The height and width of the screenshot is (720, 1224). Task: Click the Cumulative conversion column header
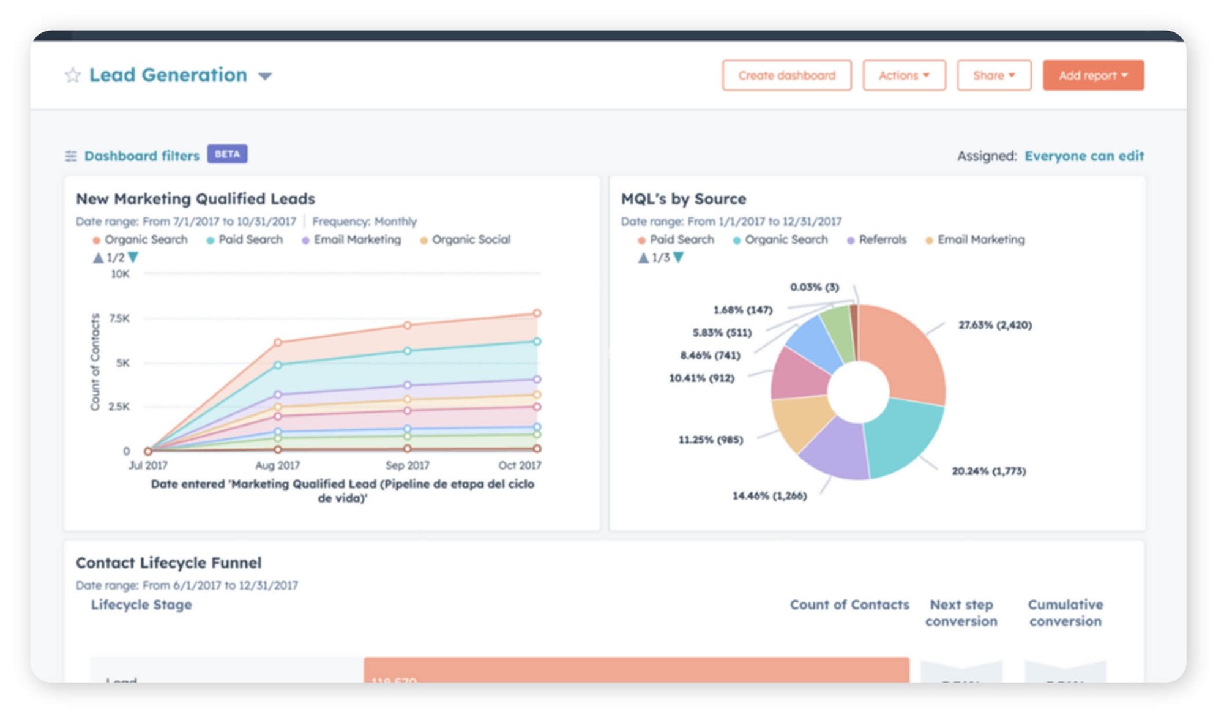pyautogui.click(x=1065, y=613)
